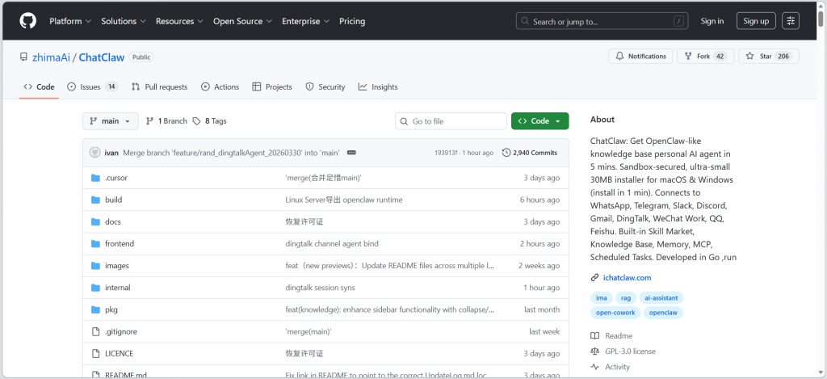This screenshot has width=827, height=379.
Task: Open the pkg folder icon
Action: pos(95,310)
